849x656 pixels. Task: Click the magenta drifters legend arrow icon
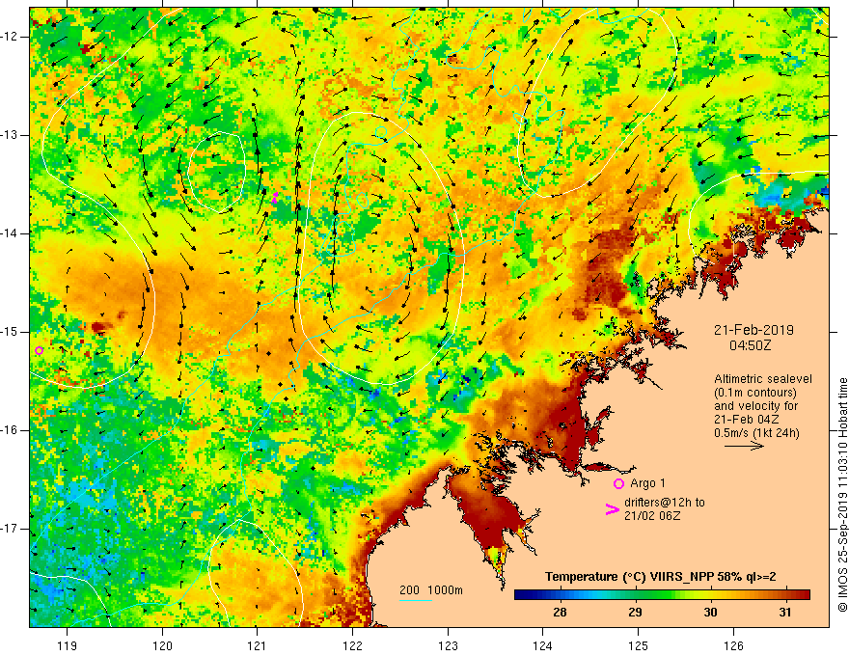[612, 508]
